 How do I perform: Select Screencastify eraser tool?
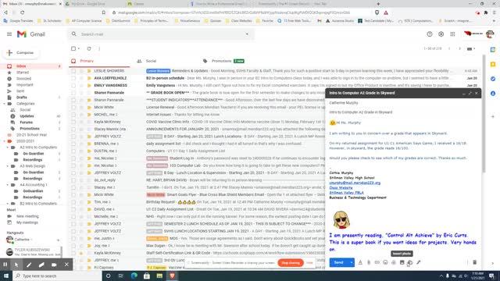point(41,265)
